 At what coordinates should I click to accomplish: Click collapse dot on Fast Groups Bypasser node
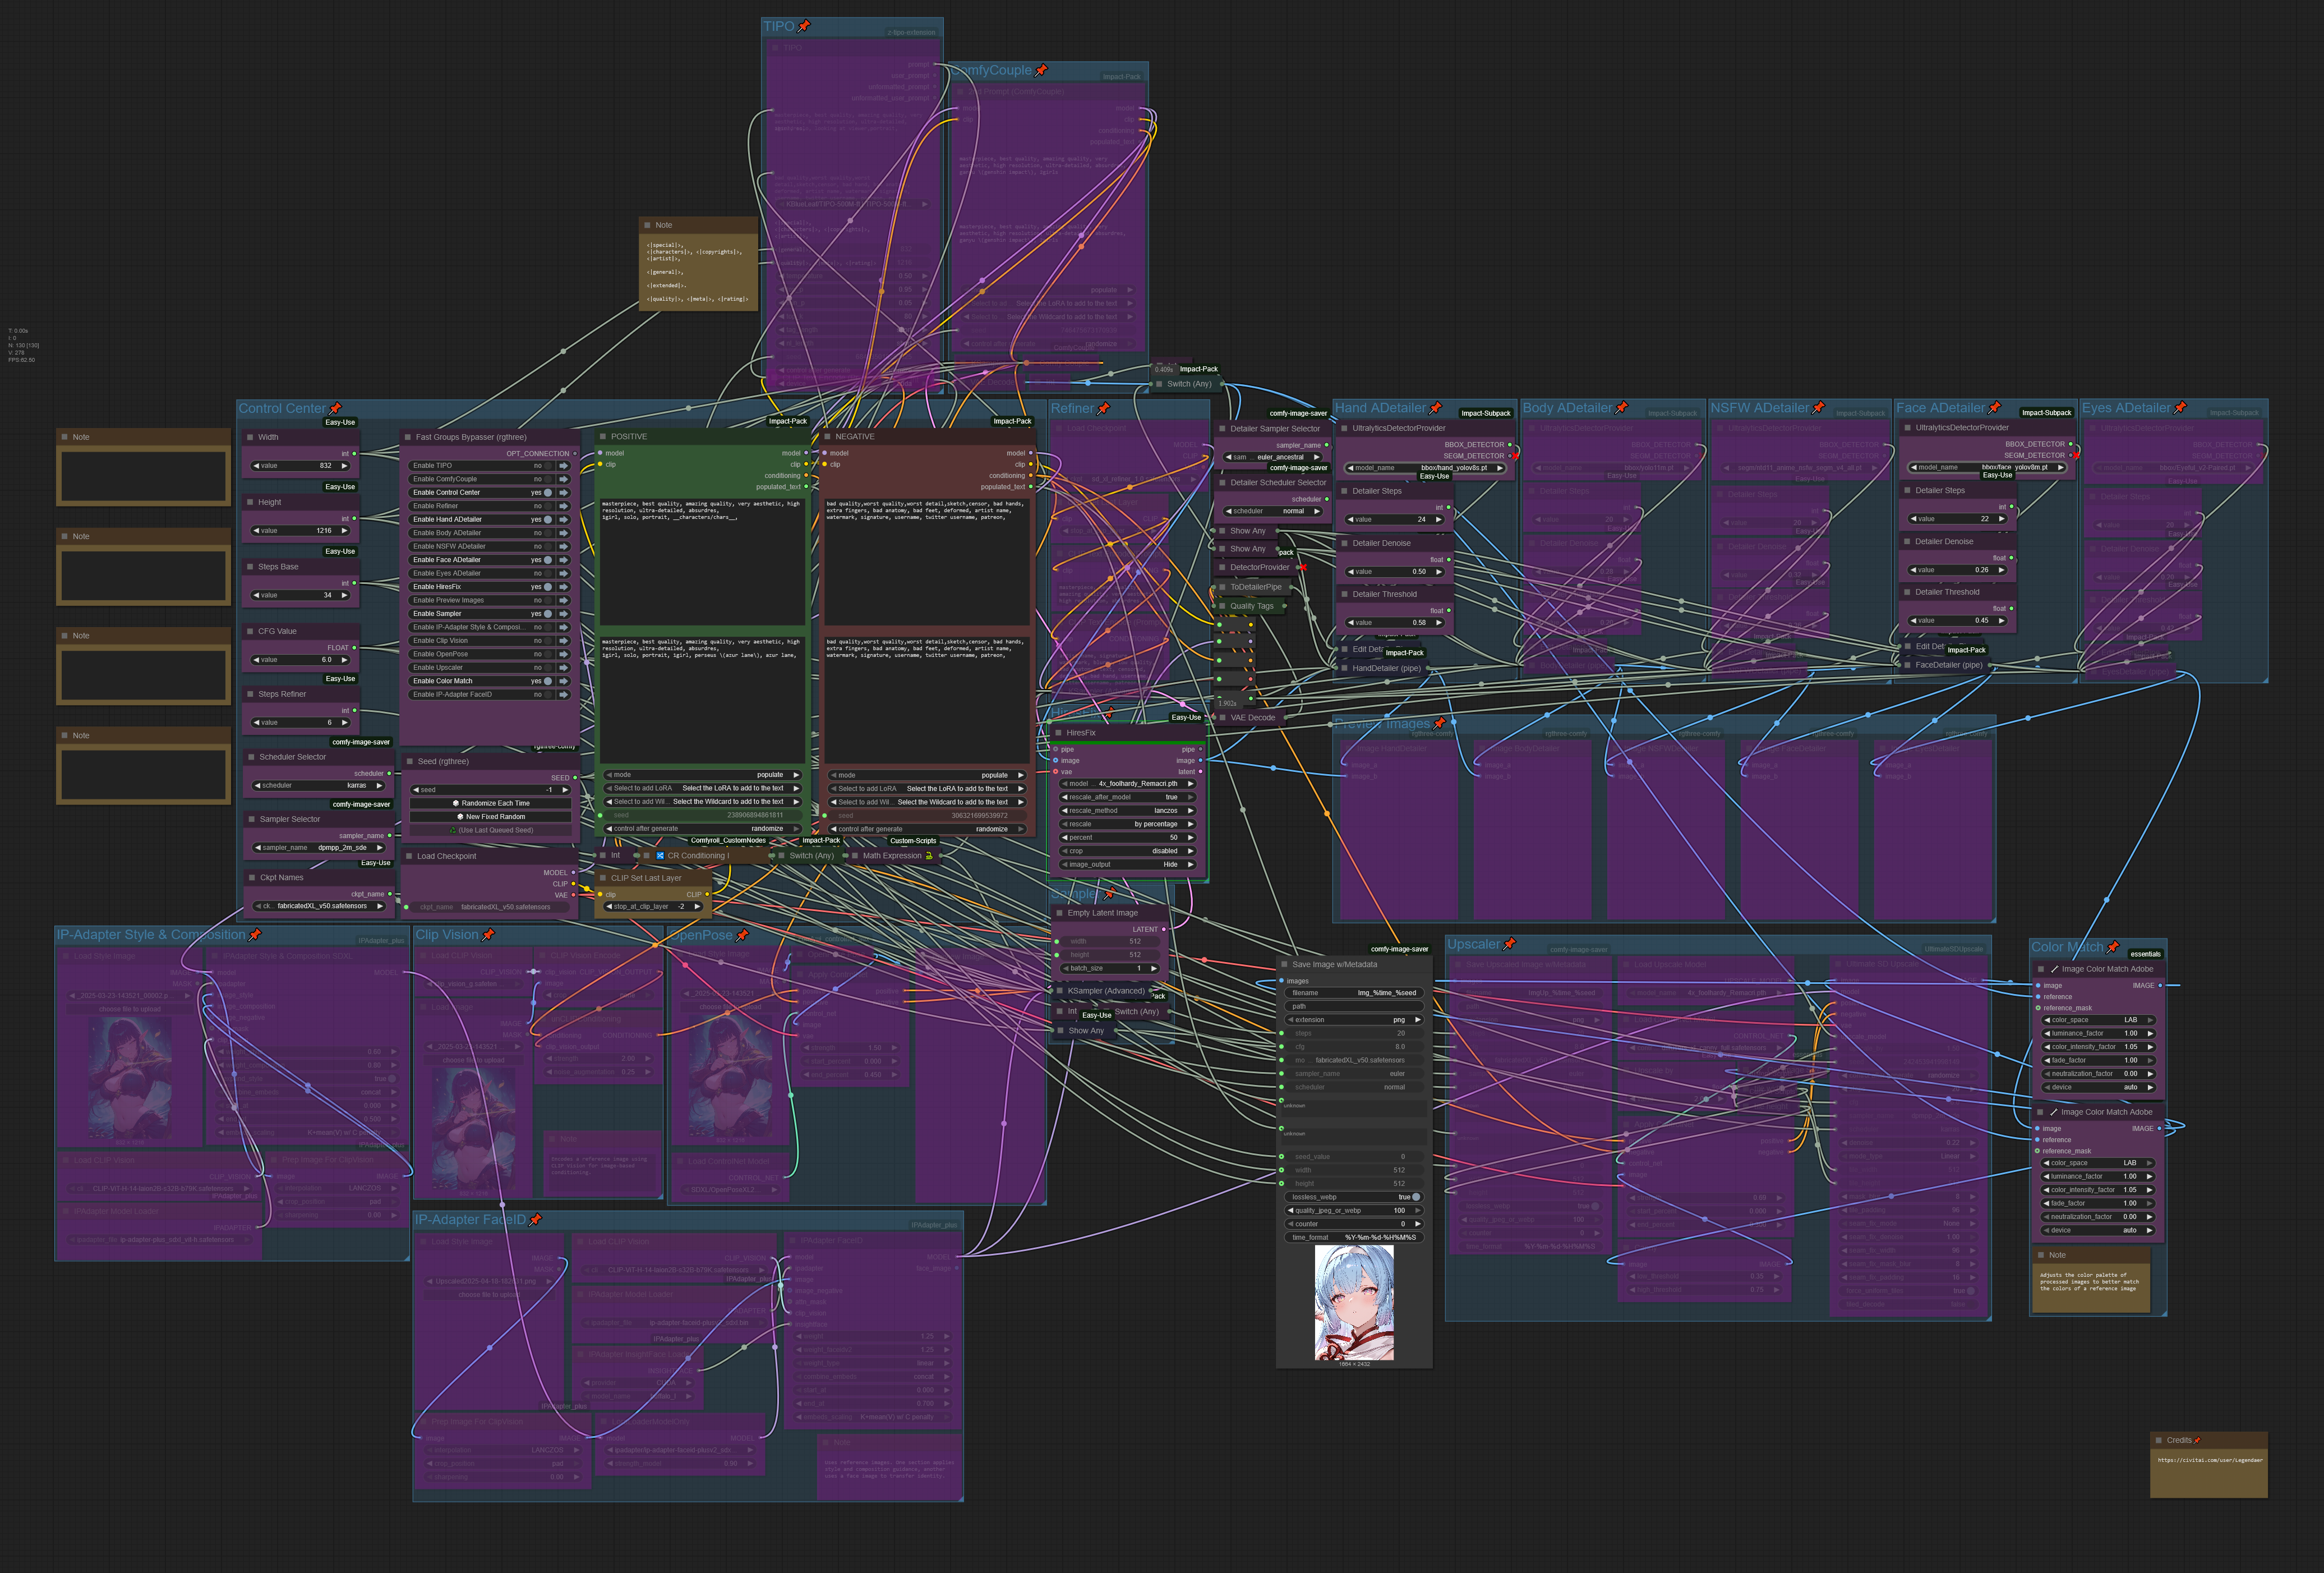tap(408, 437)
